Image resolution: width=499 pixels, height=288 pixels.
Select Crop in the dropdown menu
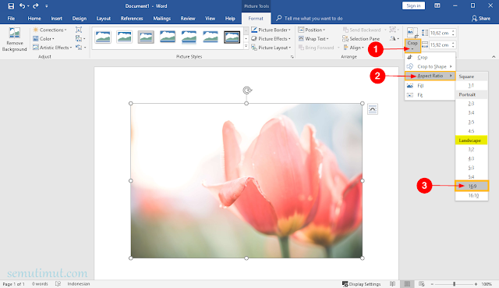(430, 57)
